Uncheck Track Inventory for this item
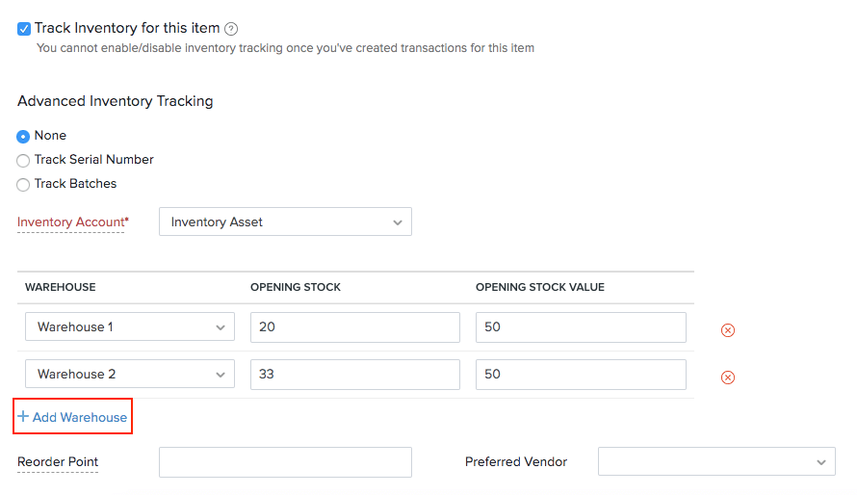The width and height of the screenshot is (857, 495). 24,29
